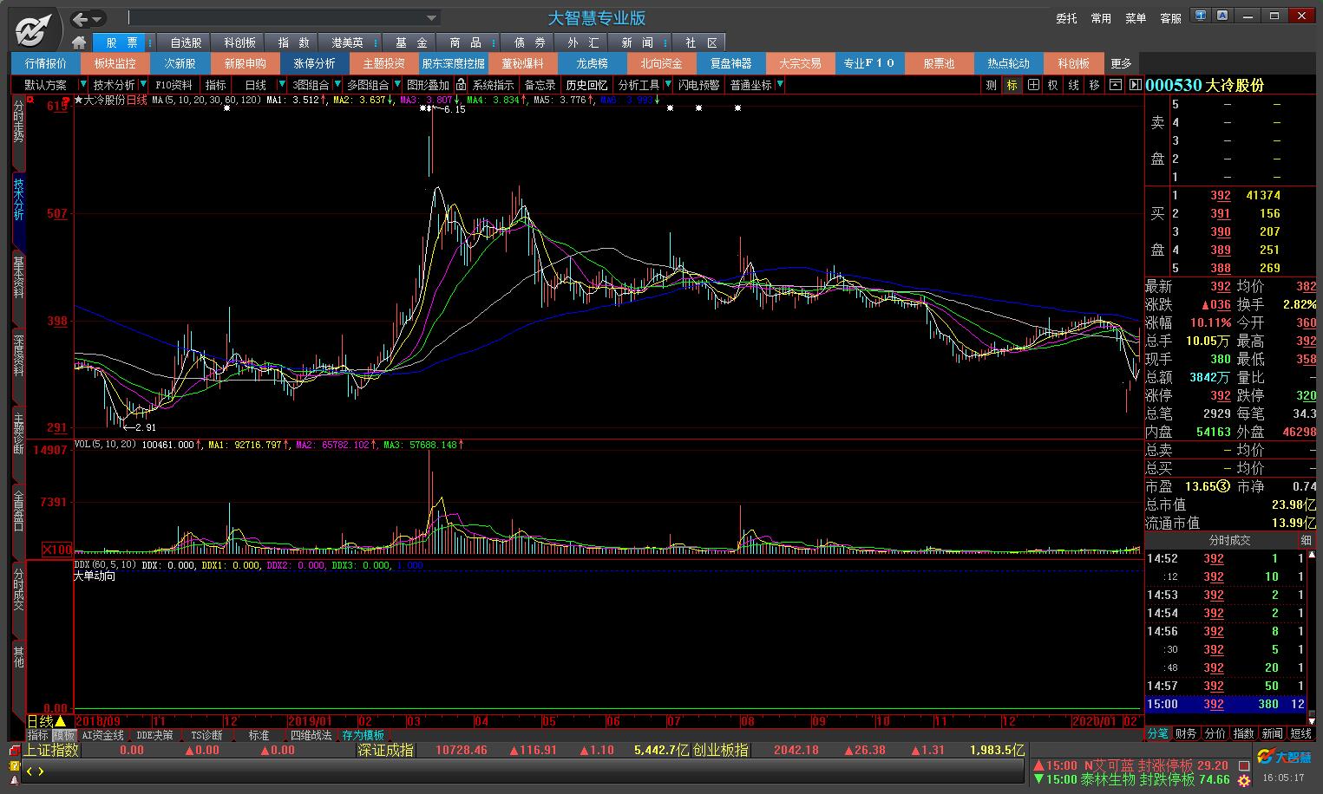Click the small red square icon in ticker bar
The width and height of the screenshot is (1323, 794).
coord(1244,766)
